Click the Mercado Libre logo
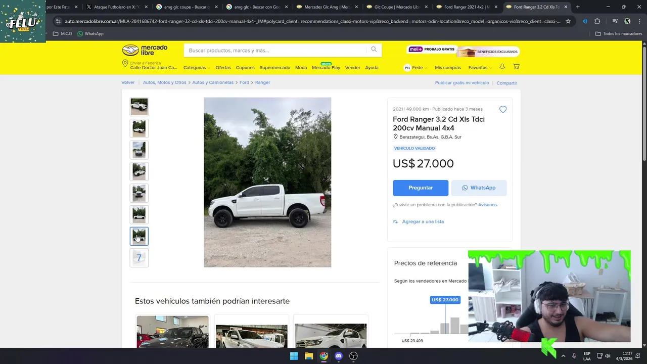647x364 pixels. click(145, 50)
